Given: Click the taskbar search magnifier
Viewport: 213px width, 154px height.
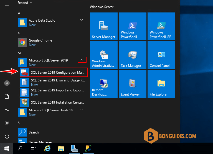Looking at the screenshot, I should point(20,148).
